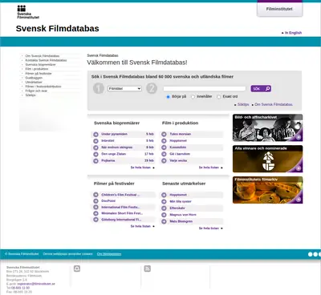The width and height of the screenshot is (321, 295).
Task: Click the Om Webbplatsen footer link
Action: [x=109, y=254]
